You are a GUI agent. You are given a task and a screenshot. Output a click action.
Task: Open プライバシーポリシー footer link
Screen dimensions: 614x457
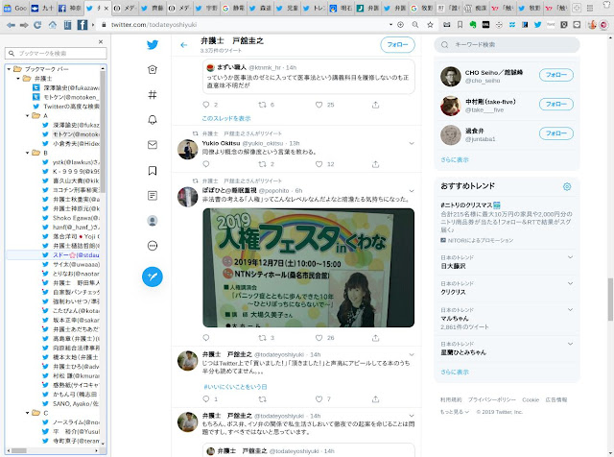(492, 400)
